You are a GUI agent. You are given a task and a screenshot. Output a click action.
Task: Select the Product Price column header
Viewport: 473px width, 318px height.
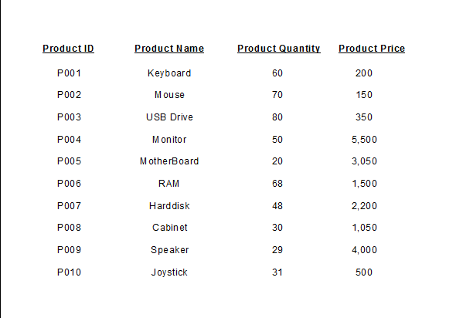371,49
